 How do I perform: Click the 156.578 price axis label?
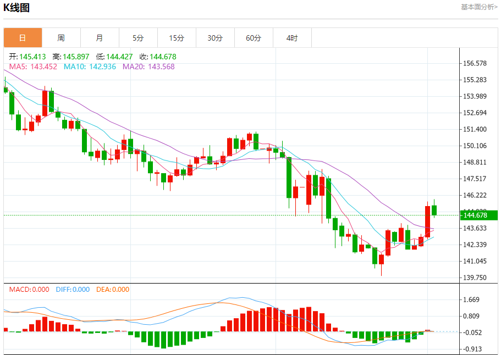tap(475, 63)
